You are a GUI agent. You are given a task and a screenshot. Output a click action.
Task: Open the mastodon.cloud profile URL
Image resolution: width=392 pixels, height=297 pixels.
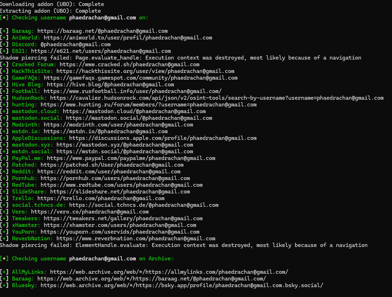click(x=134, y=111)
